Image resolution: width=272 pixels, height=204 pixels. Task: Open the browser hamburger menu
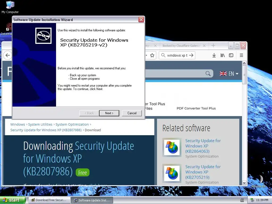point(241,55)
